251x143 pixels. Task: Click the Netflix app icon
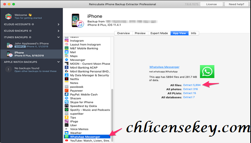67,79
